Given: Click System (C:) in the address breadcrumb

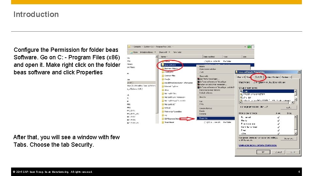Looking at the screenshot, I should point(149,47).
